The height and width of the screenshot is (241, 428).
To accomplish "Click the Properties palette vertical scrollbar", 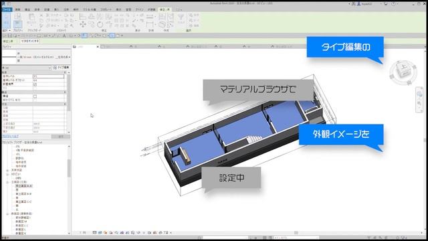I will click(68, 92).
